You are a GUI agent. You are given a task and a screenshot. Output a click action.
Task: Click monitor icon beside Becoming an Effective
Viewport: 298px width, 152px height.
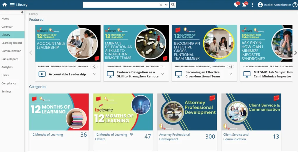[178, 74]
